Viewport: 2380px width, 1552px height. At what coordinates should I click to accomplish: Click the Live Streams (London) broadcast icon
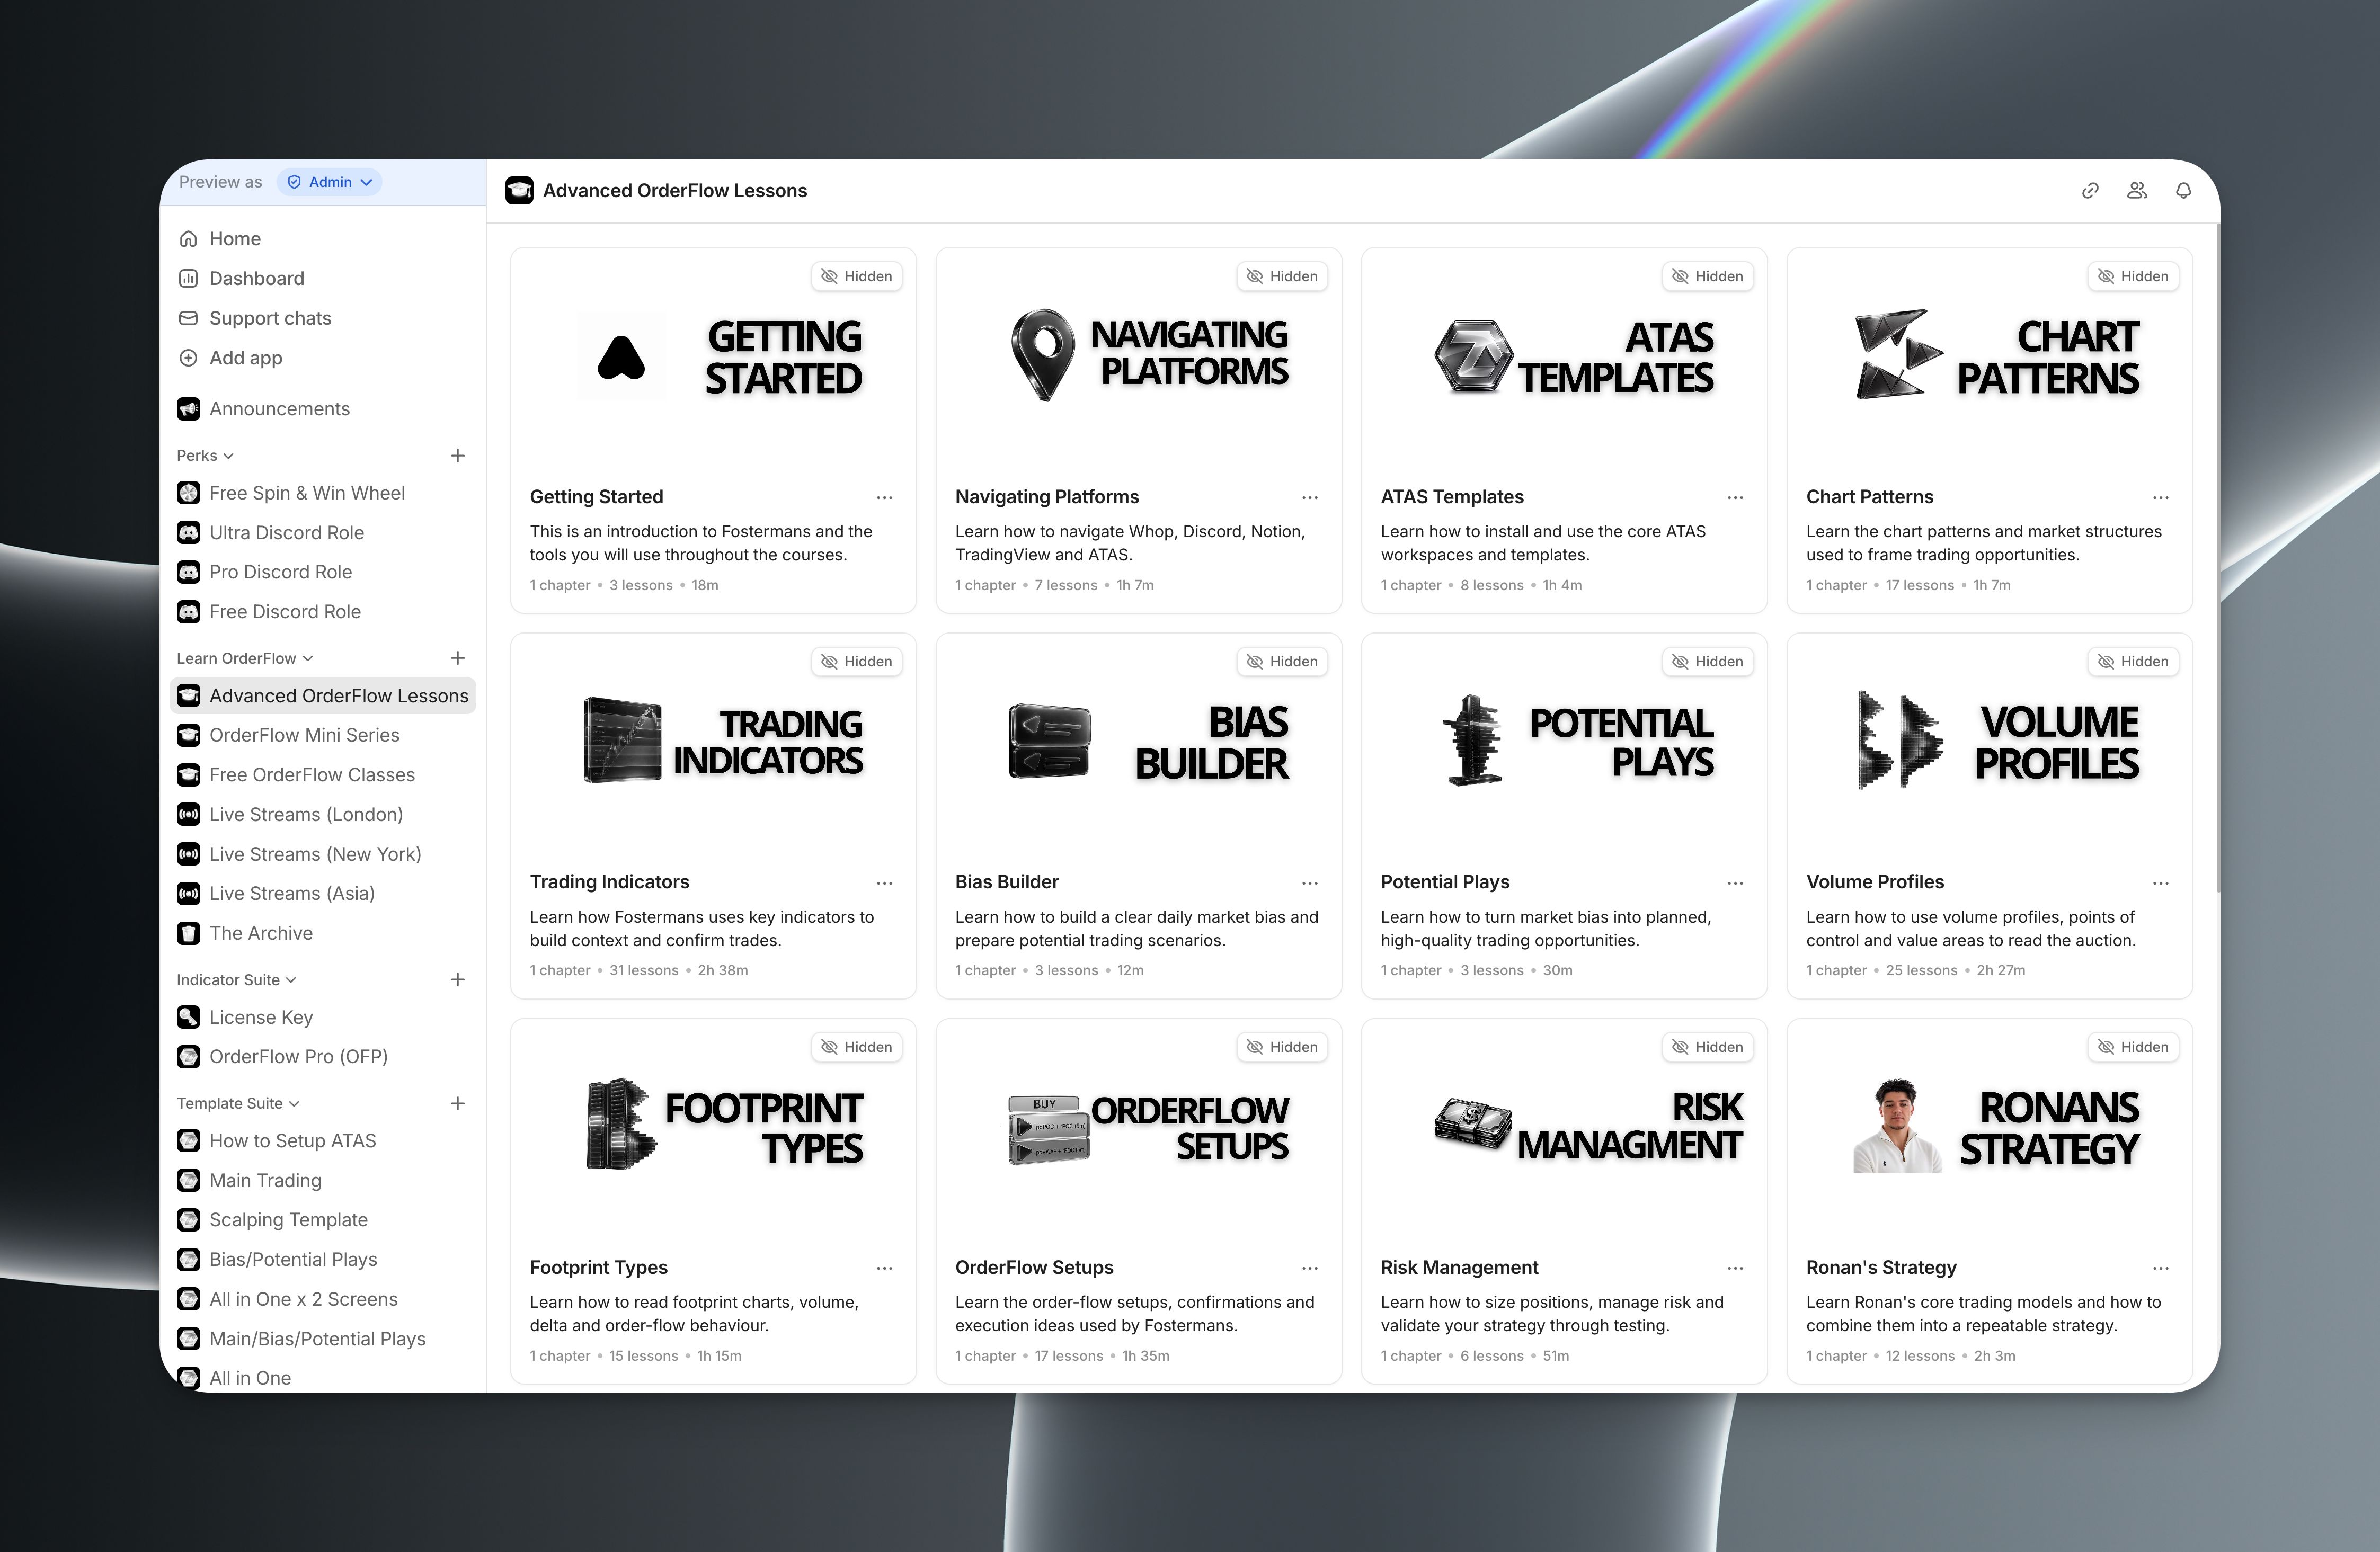188,815
